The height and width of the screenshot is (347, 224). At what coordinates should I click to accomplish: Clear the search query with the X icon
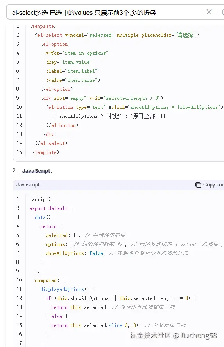(209, 12)
